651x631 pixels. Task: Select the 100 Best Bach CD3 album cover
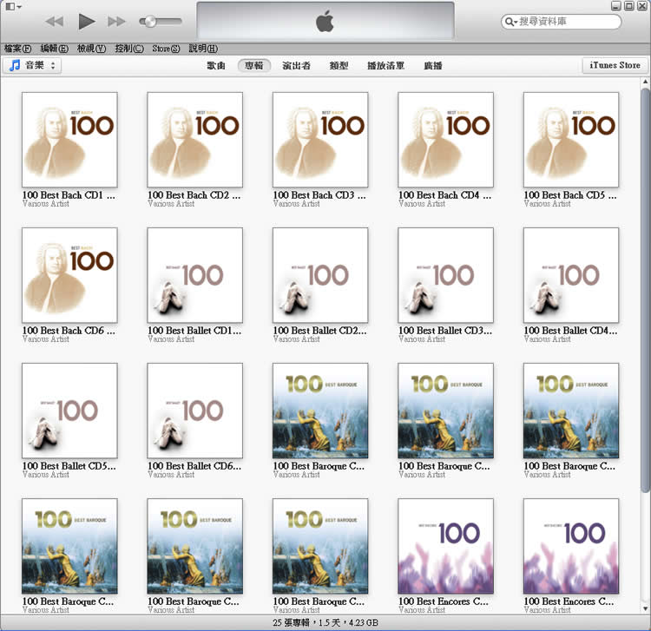[x=320, y=140]
